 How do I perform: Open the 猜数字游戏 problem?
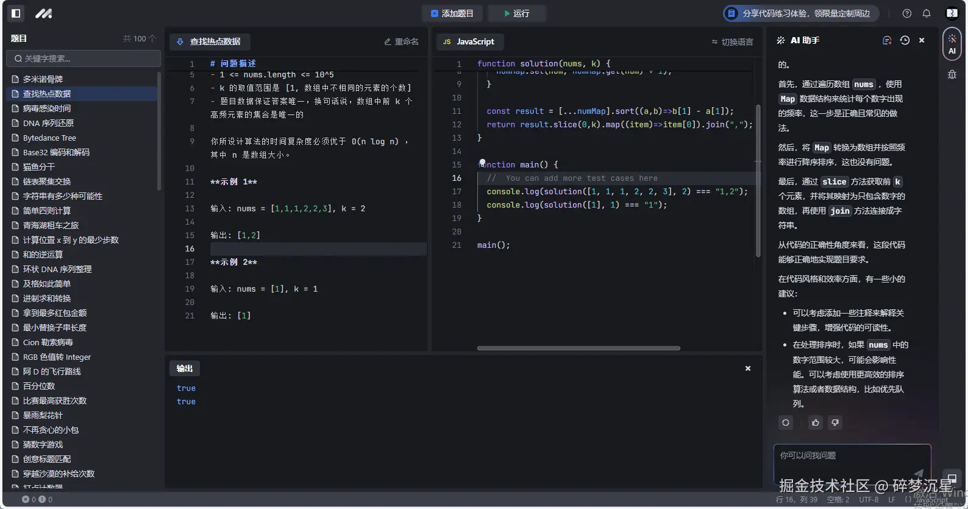tap(82, 444)
